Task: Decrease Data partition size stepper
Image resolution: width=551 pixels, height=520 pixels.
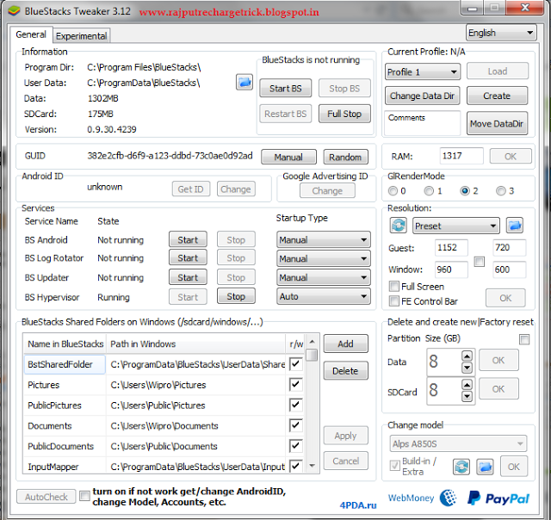Action: (x=467, y=368)
